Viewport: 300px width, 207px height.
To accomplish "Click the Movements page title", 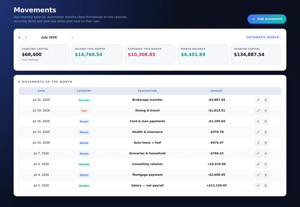I will [35, 10].
